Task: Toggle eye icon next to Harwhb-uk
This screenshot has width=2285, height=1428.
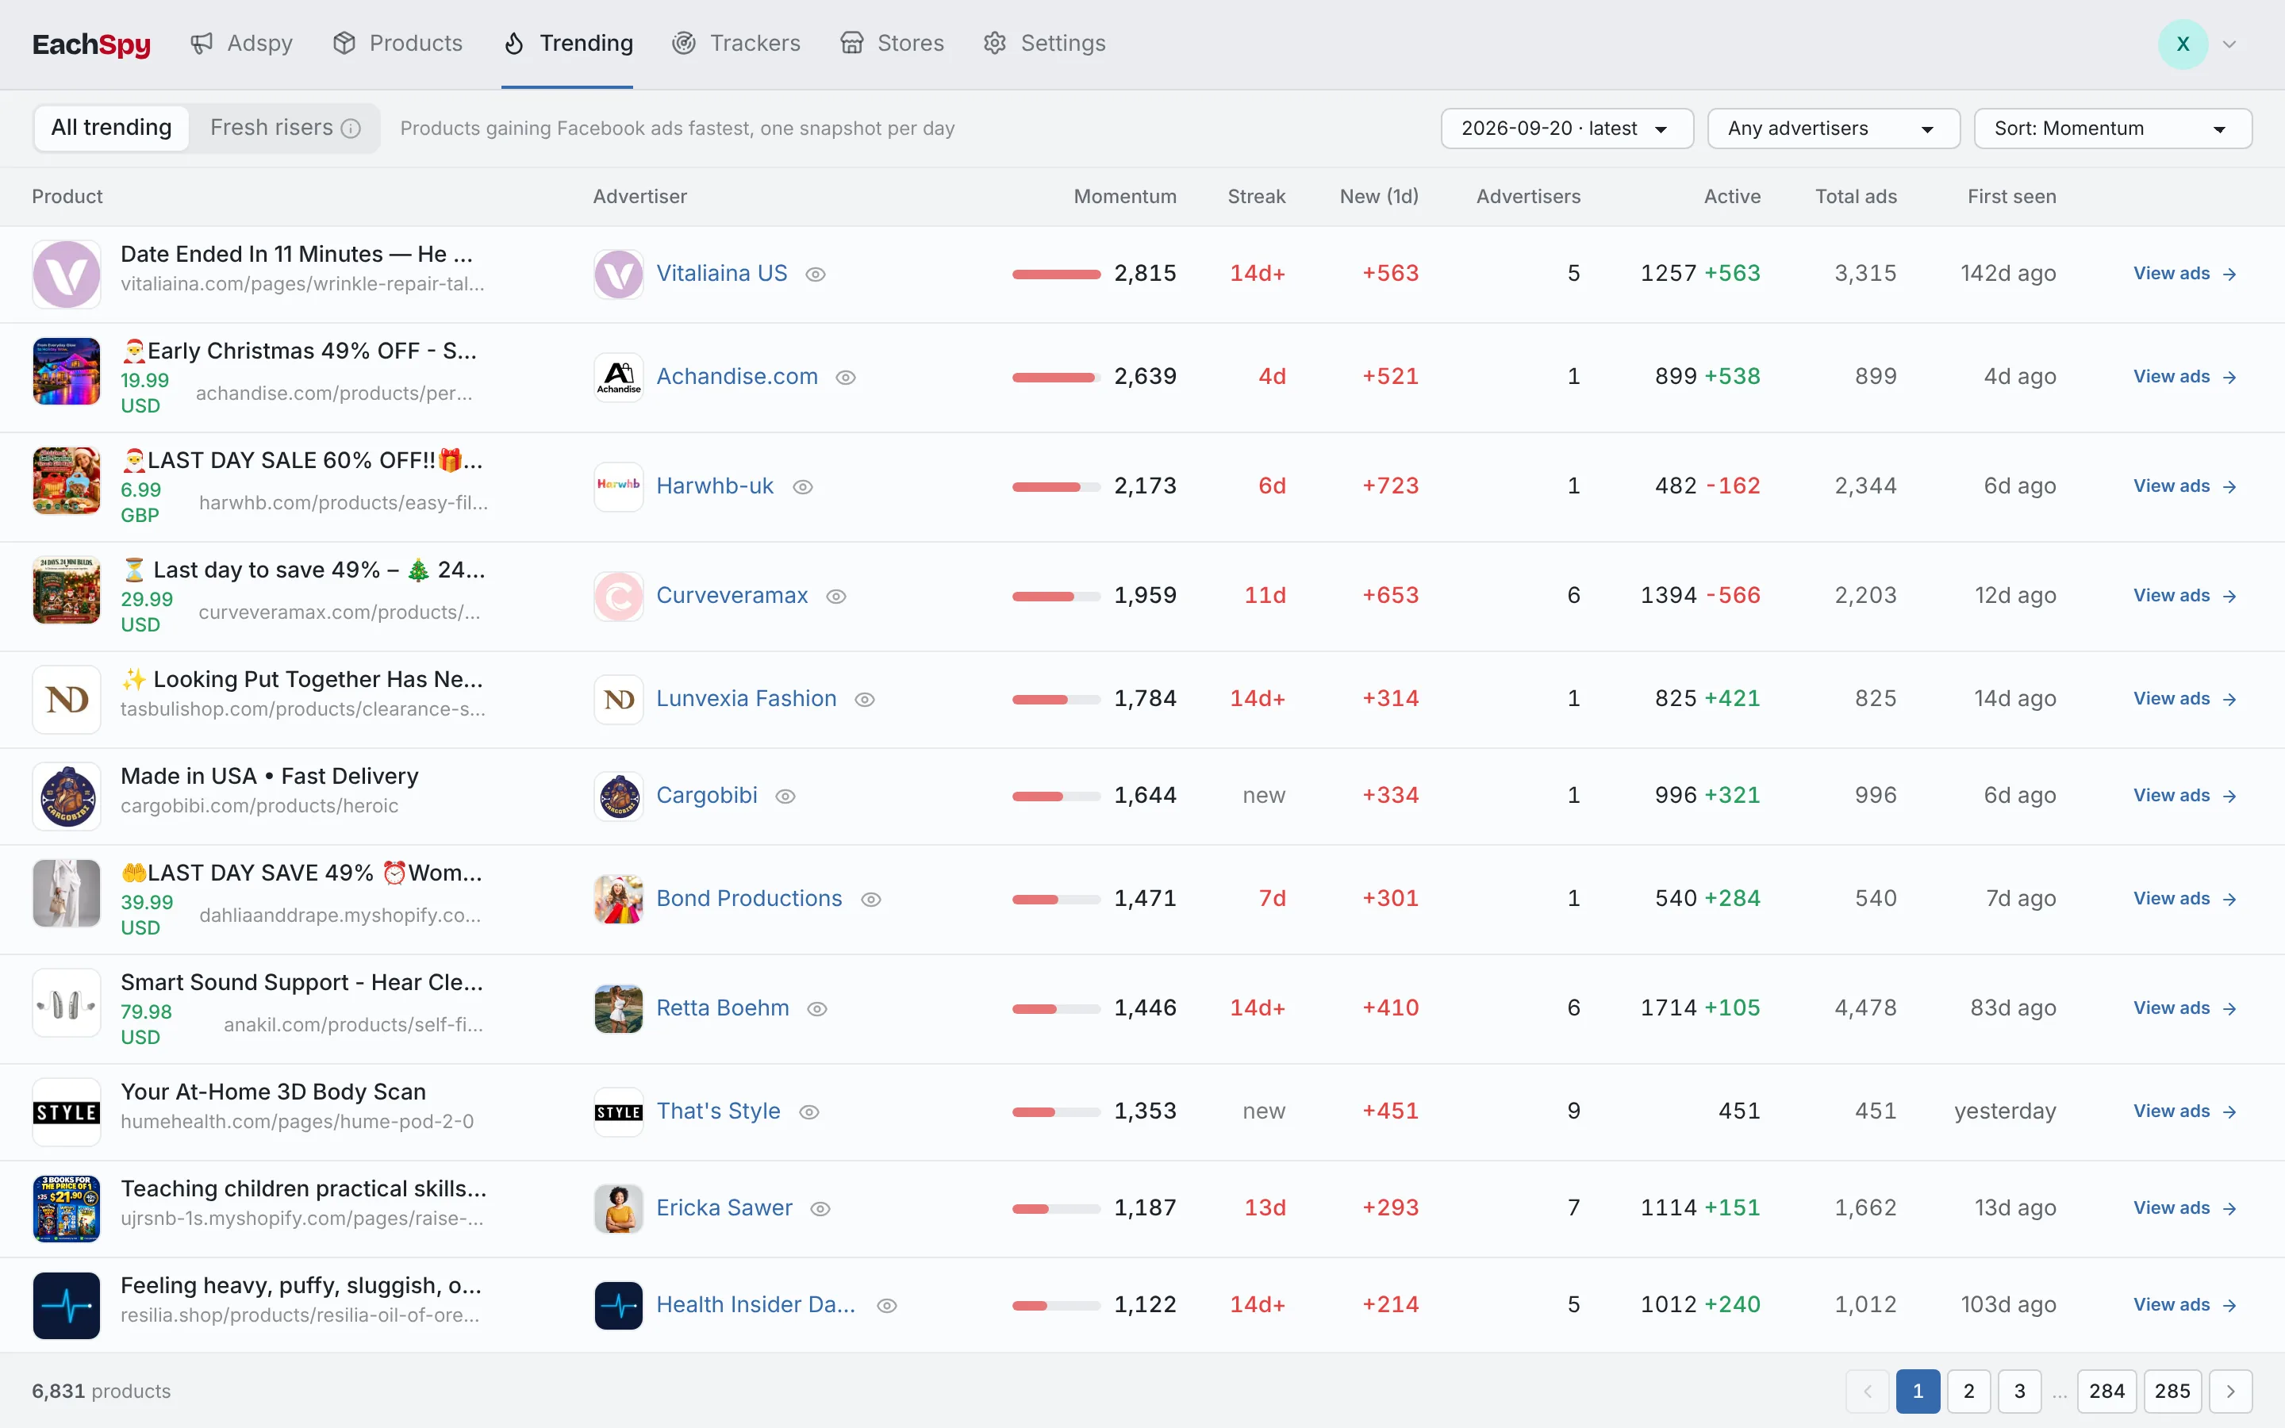Action: [x=803, y=486]
